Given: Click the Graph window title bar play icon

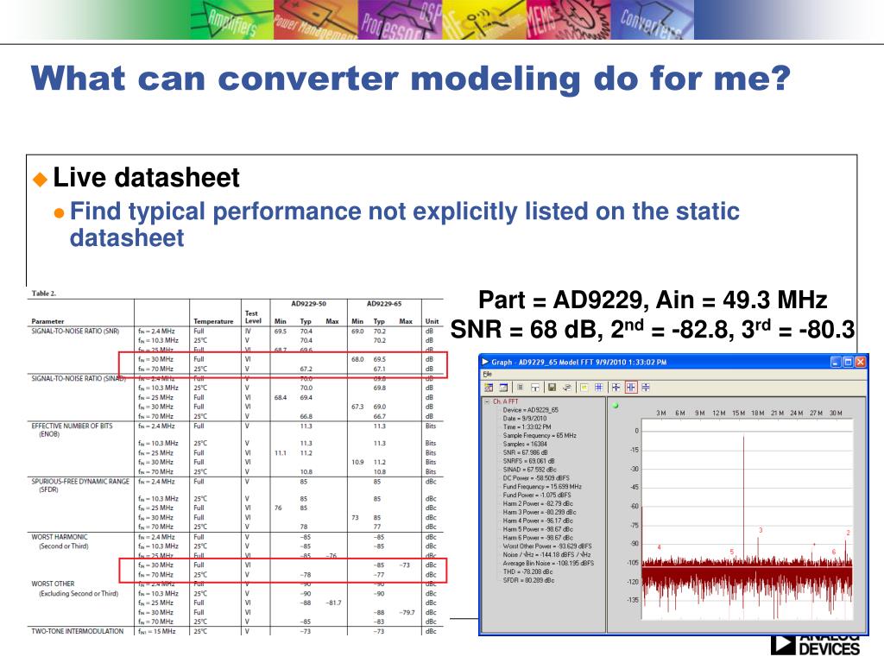Looking at the screenshot, I should 485,362.
